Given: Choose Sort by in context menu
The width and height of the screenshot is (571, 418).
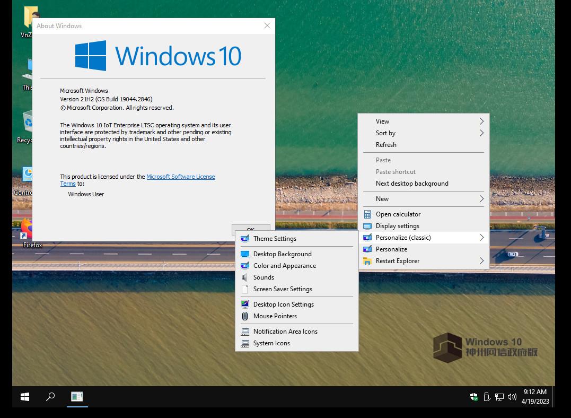Looking at the screenshot, I should pyautogui.click(x=424, y=133).
